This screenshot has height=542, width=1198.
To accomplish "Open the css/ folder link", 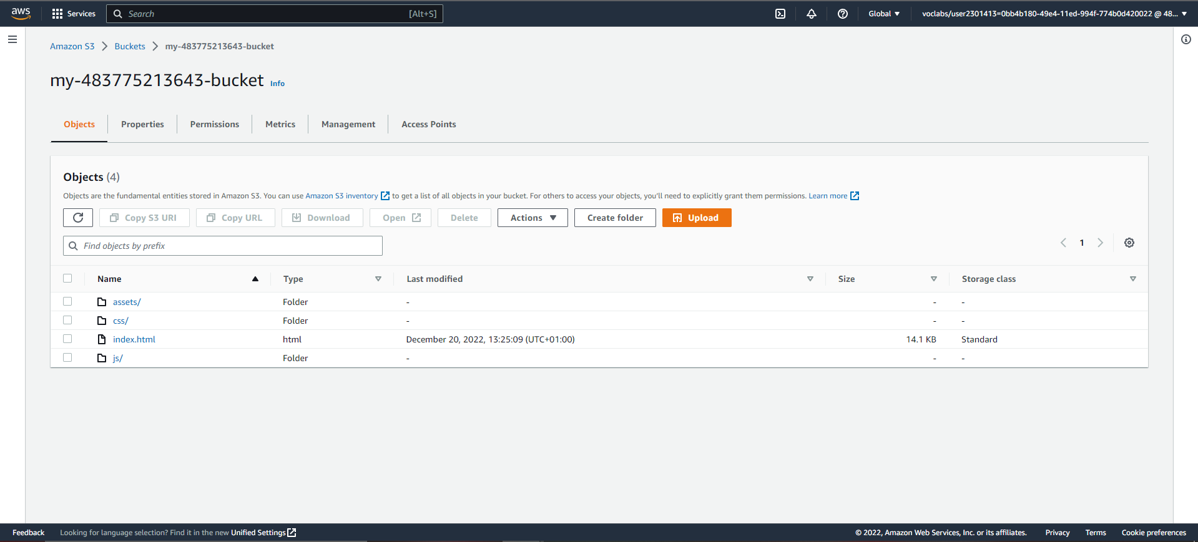I will [x=120, y=321].
